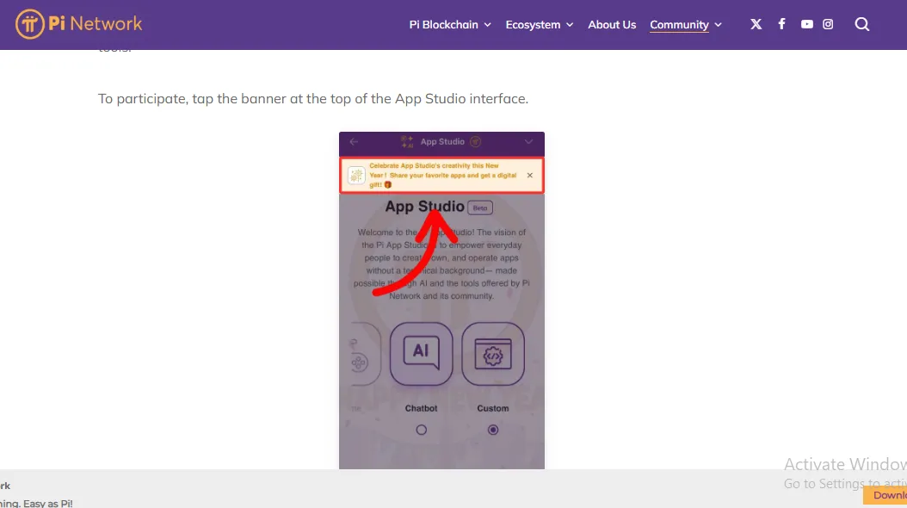Open the About Us menu item

click(612, 25)
